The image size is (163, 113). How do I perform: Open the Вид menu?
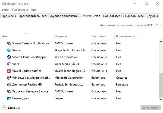click(34, 10)
